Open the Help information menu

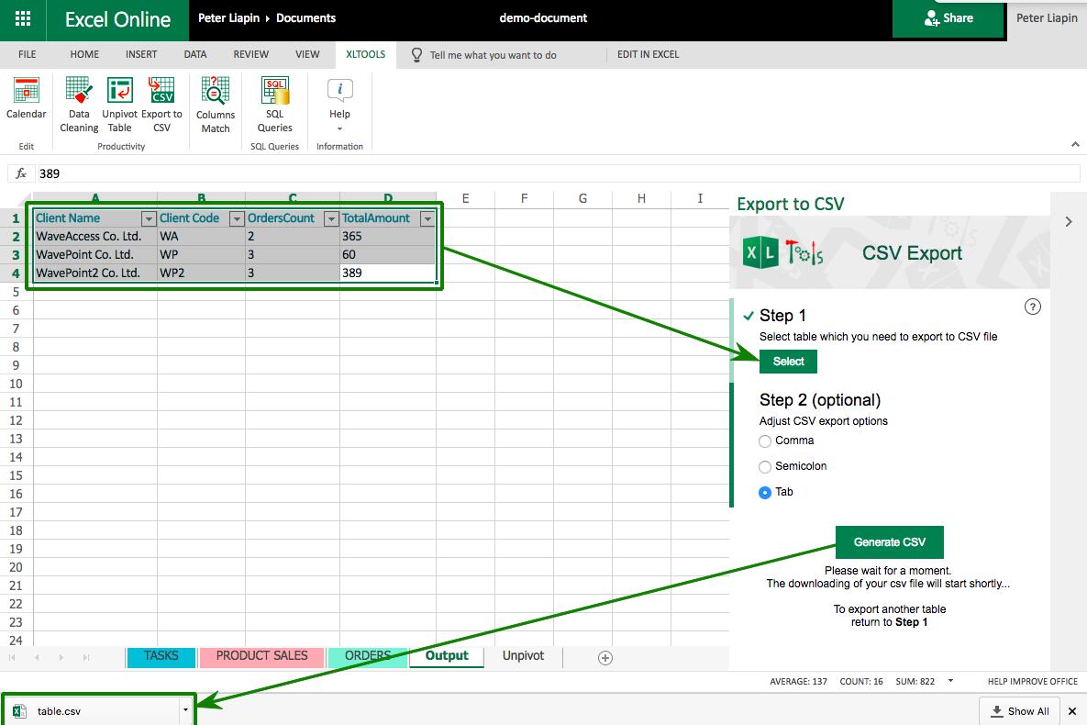[x=339, y=104]
